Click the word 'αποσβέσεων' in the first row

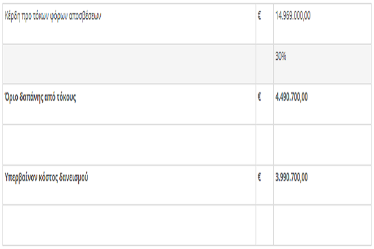coord(85,16)
